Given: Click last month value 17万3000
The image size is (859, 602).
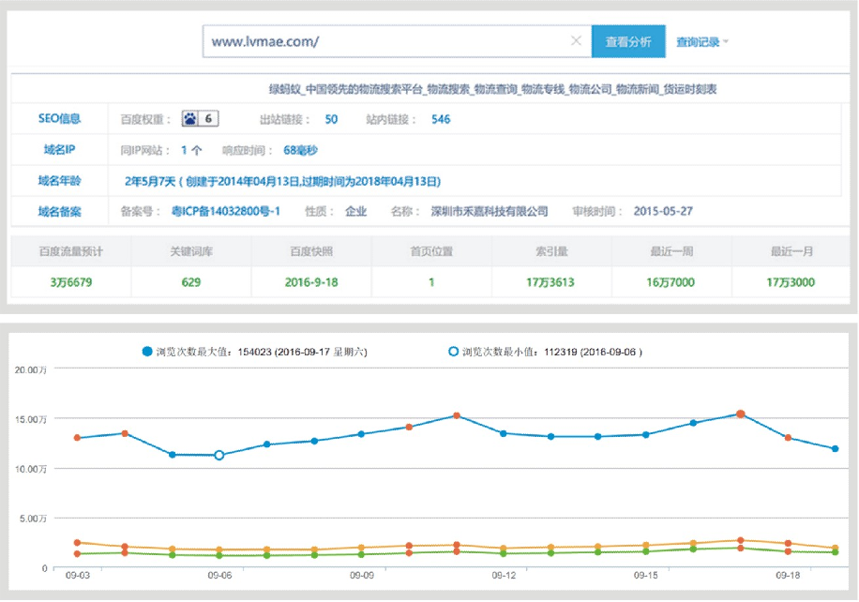Looking at the screenshot, I should click(x=791, y=282).
